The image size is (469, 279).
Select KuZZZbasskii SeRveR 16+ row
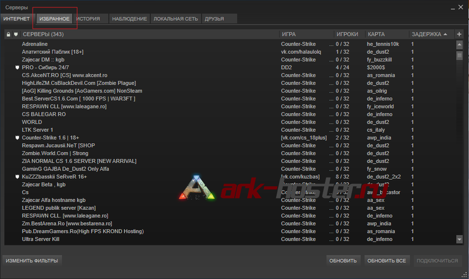[x=229, y=177]
